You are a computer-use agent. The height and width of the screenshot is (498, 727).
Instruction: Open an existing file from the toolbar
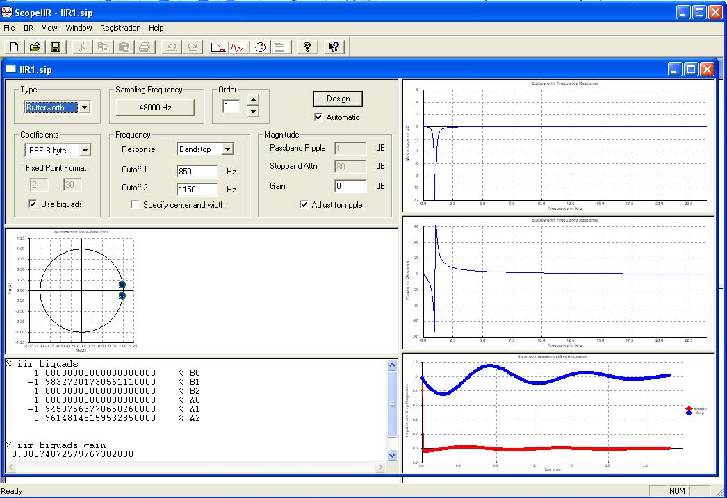tap(35, 47)
